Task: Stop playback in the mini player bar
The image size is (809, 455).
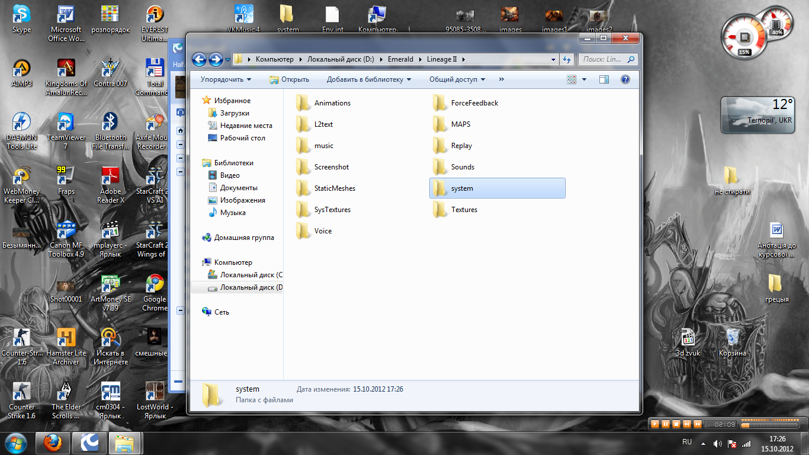Action: [x=676, y=424]
